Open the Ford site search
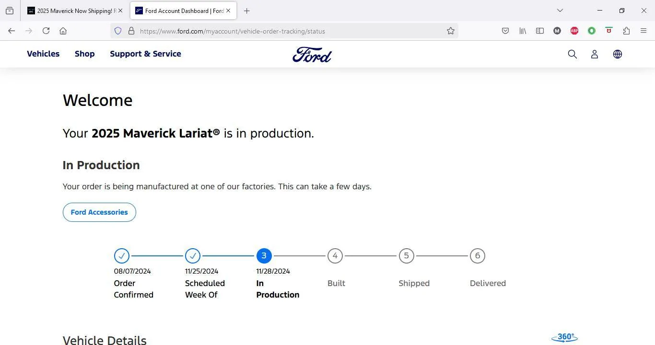Viewport: 655px width, 345px height. [572, 54]
